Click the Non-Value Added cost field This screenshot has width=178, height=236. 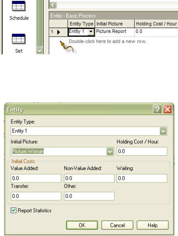89,178
